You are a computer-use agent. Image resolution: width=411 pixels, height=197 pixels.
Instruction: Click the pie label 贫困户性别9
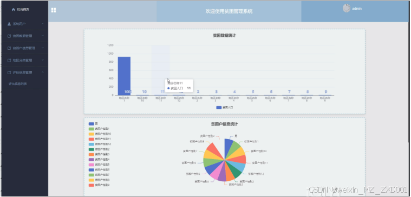207,136
